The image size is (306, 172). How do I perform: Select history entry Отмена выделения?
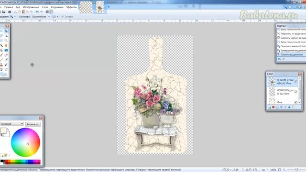[291, 54]
